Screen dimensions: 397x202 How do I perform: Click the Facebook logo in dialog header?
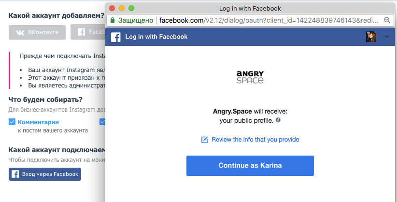(116, 37)
